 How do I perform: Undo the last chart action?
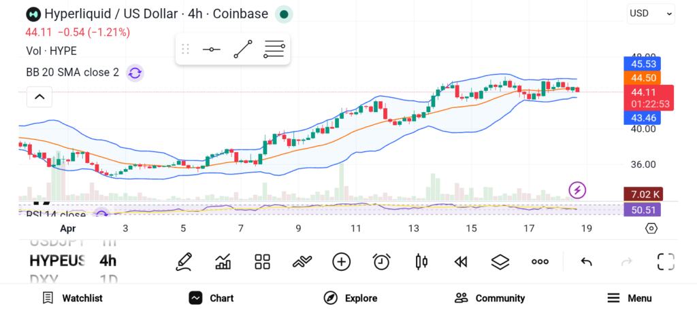click(586, 261)
